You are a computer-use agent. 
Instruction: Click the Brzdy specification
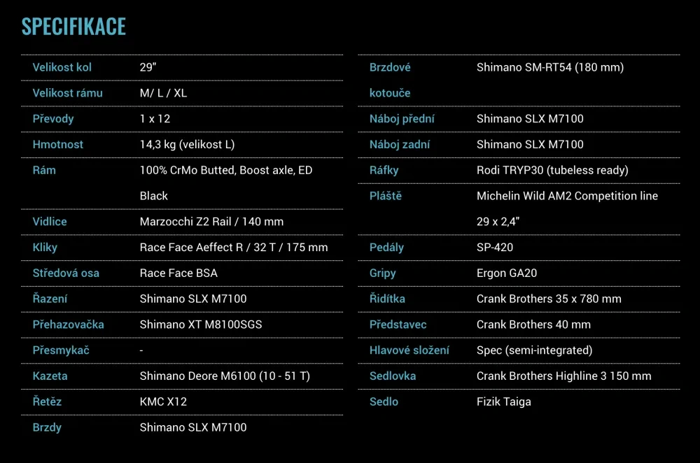(45, 427)
